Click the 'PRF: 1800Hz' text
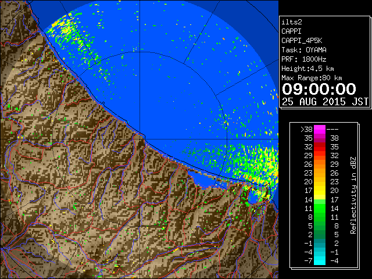The height and width of the screenshot is (279, 372). coord(304,59)
